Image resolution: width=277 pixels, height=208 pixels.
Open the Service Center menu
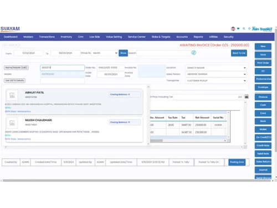[137, 37]
